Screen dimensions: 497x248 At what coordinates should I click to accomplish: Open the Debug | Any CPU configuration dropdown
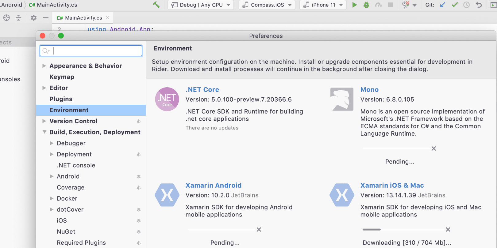tap(201, 5)
